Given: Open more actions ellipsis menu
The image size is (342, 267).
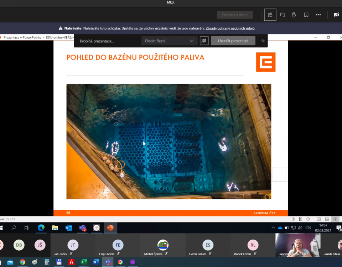Looking at the screenshot, I should coord(318,15).
